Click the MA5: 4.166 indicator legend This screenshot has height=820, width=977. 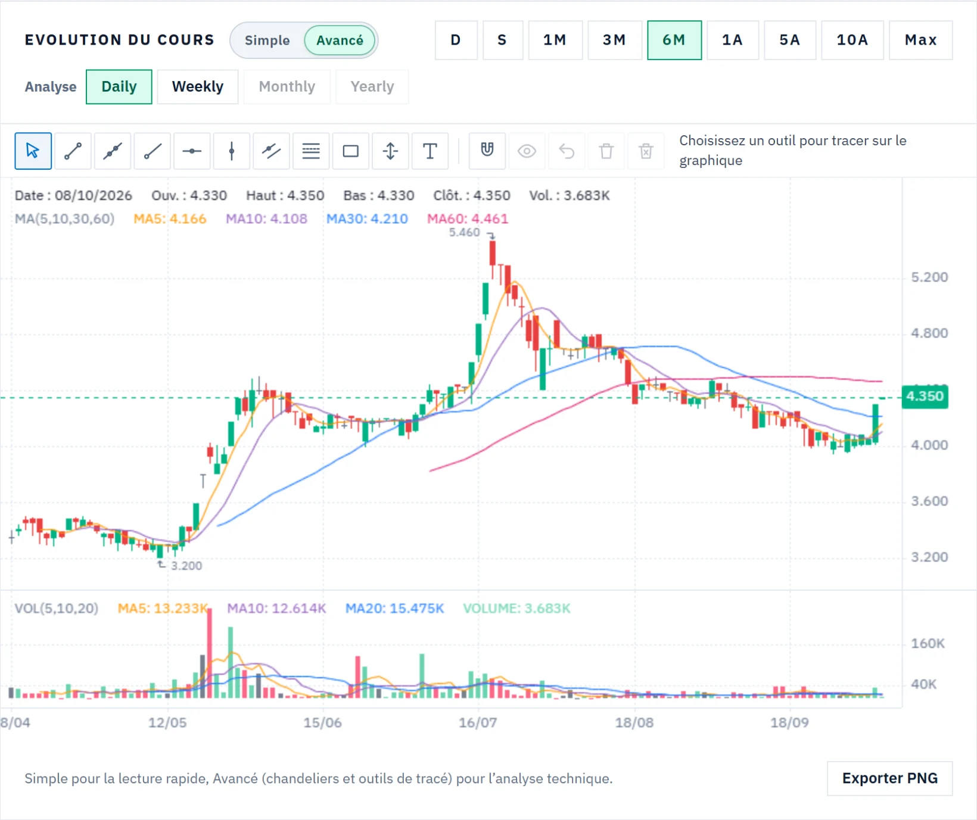[170, 219]
